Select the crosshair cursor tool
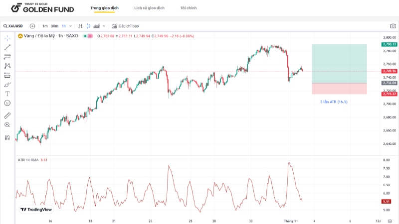This screenshot has width=399, height=224. coord(7,38)
